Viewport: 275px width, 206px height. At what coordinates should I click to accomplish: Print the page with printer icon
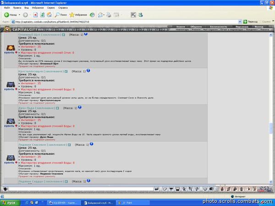tap(109, 15)
